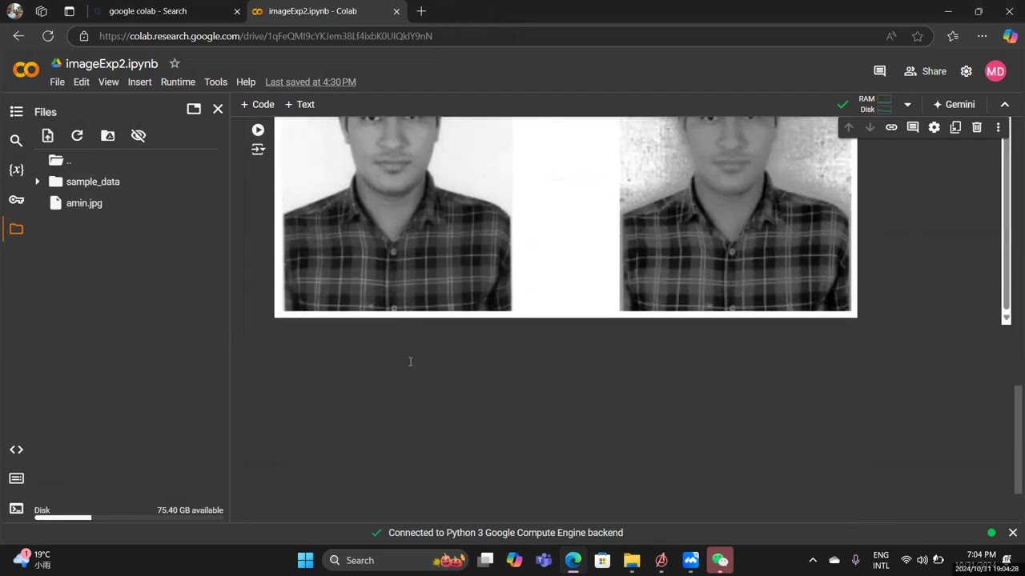Open Files panel in new tab
Screen dimensions: 1025x576
tap(194, 109)
